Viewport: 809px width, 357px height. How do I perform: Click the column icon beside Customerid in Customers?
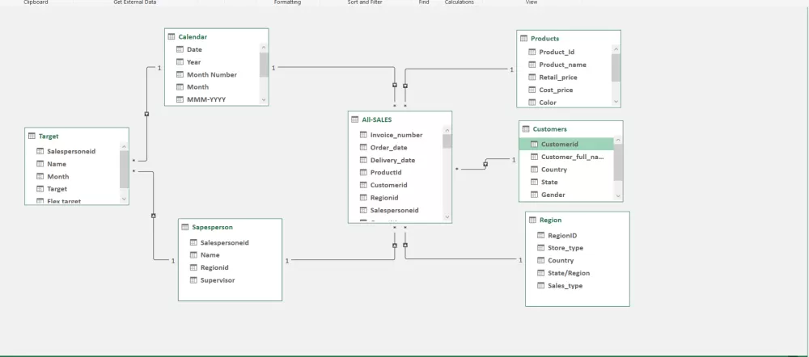click(x=534, y=145)
